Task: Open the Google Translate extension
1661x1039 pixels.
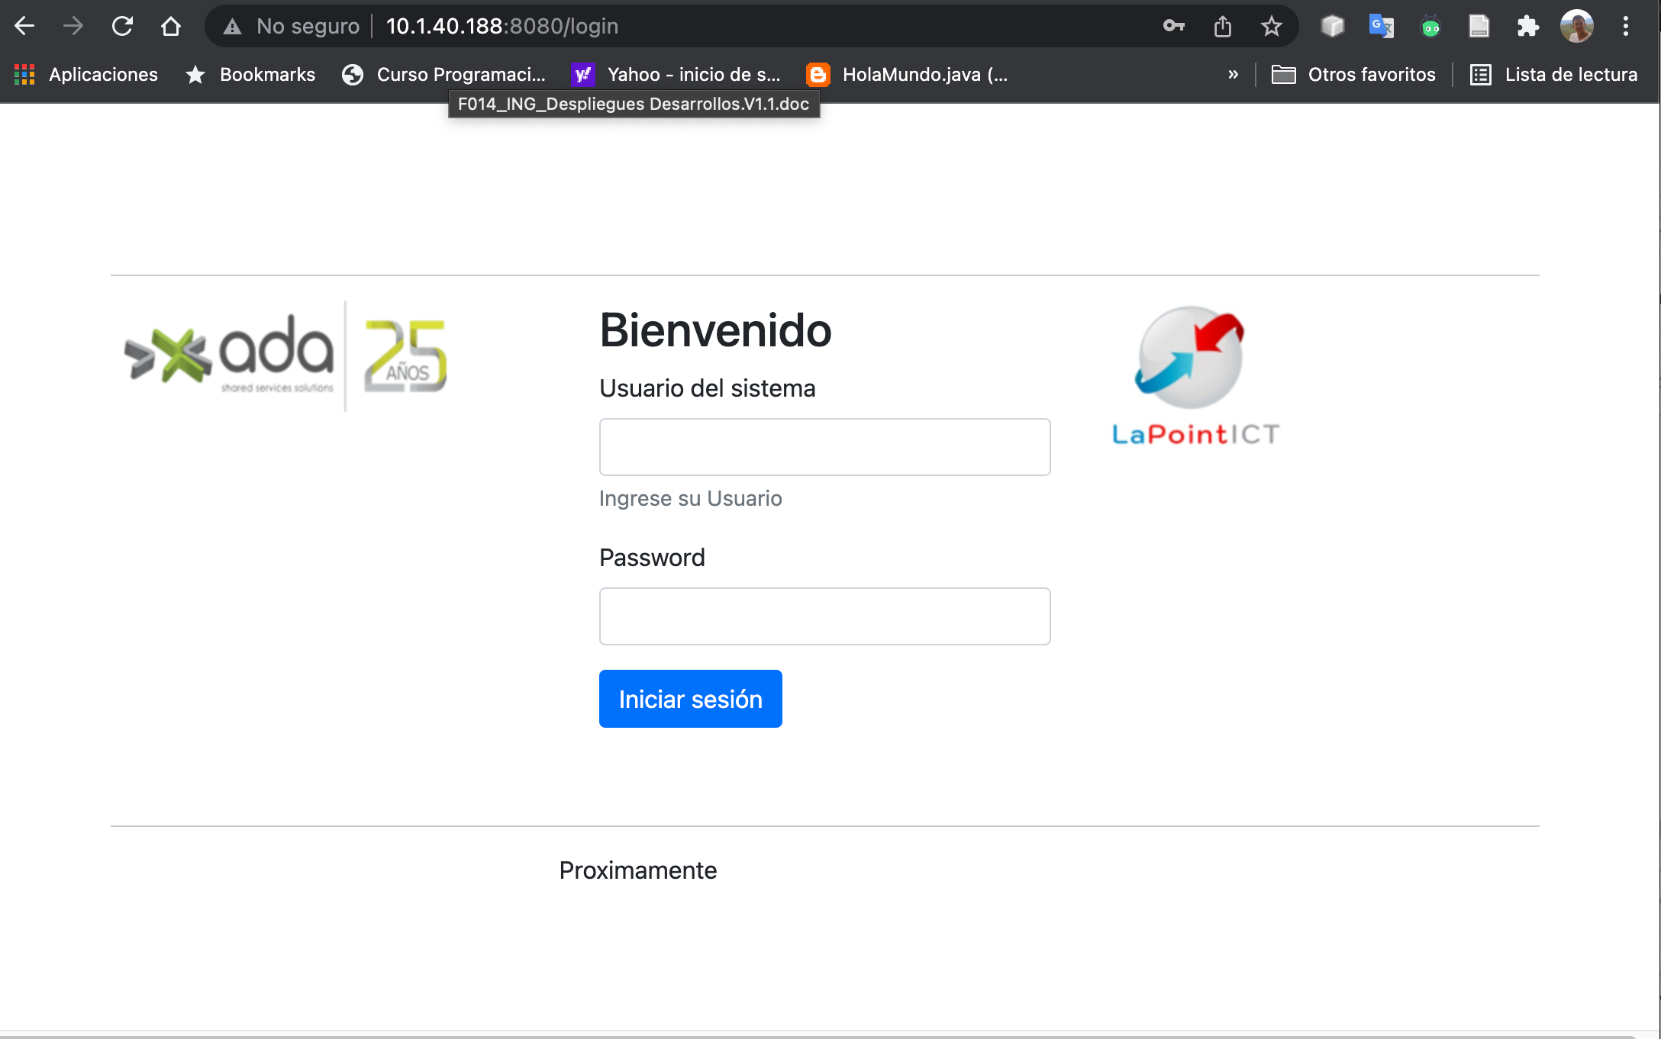Action: 1382,26
